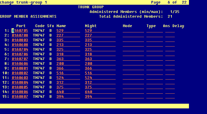The height and width of the screenshot is (114, 207).
Task: Click the empty Type field in row 1
Action: (155, 31)
